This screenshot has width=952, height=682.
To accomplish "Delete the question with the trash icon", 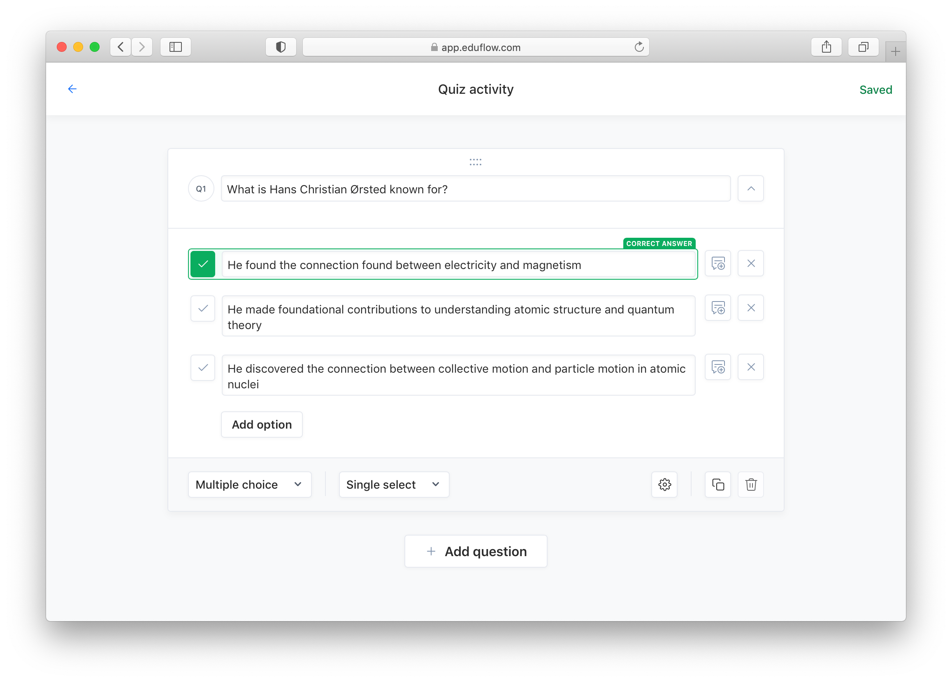I will [750, 484].
